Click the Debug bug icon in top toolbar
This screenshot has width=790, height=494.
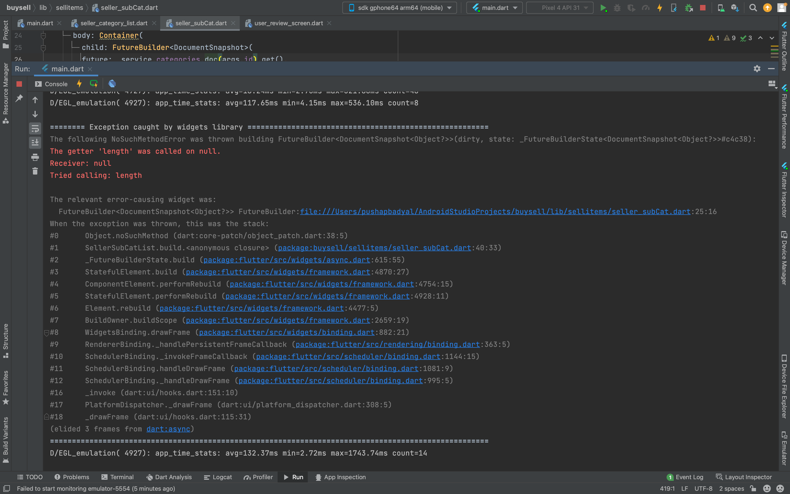[x=617, y=8]
